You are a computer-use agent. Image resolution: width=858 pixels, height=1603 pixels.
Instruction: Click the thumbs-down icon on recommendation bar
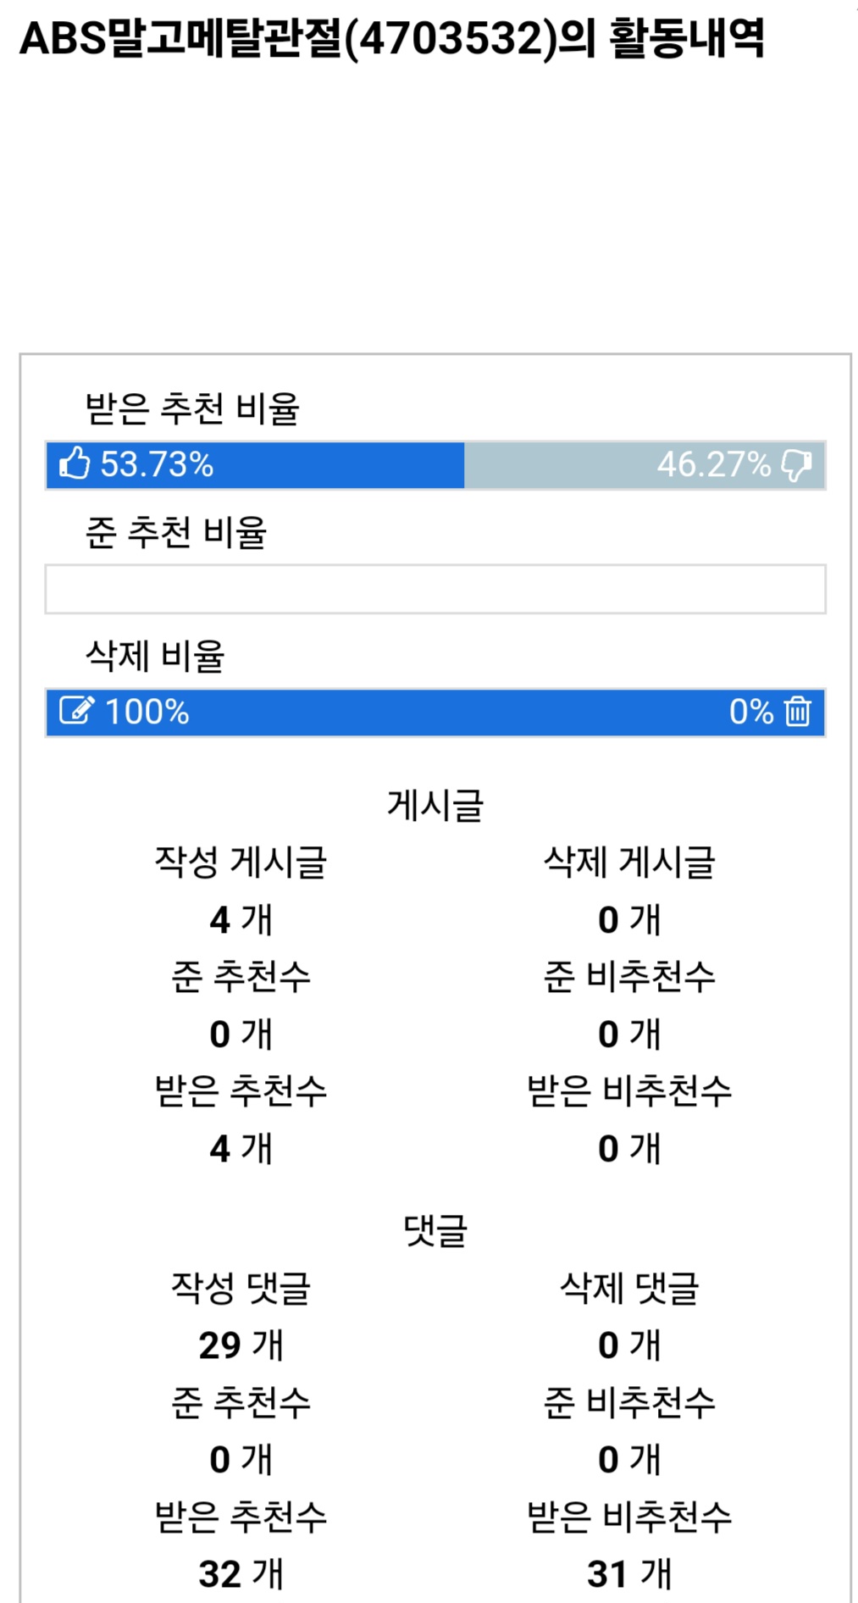(796, 465)
